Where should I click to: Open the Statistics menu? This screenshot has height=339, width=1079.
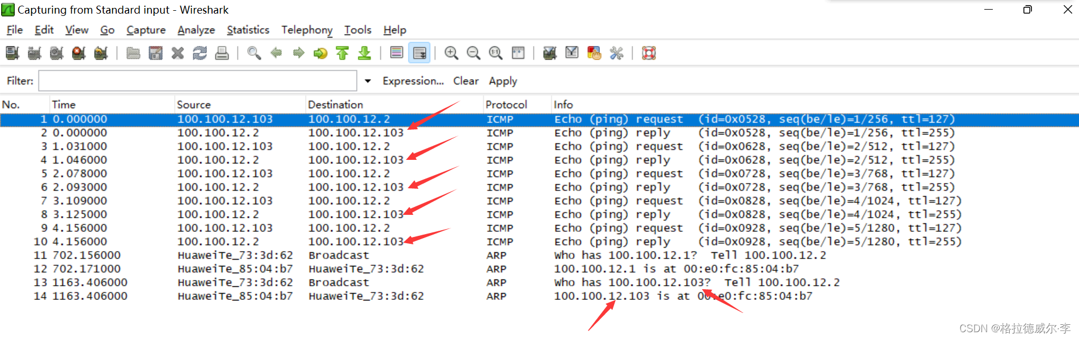click(248, 30)
